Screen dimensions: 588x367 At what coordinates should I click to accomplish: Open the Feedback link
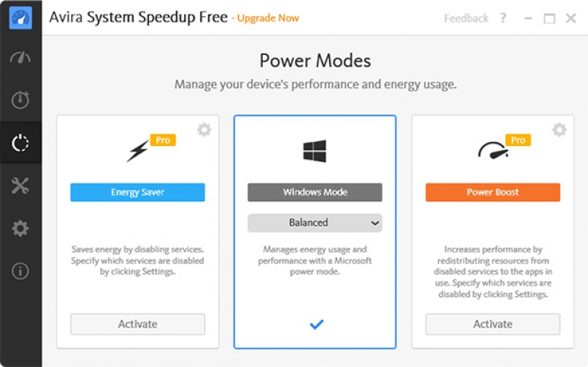click(x=466, y=18)
